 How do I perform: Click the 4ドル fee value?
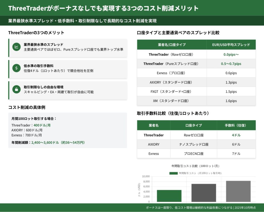pos(236,135)
